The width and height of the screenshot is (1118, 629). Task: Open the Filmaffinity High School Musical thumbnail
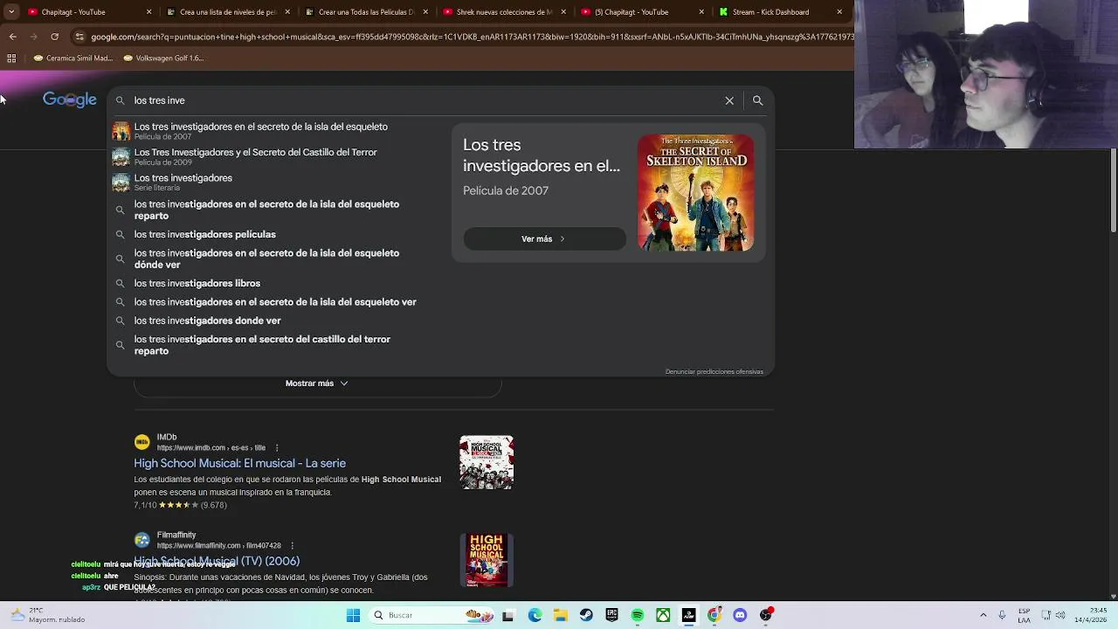[487, 560]
